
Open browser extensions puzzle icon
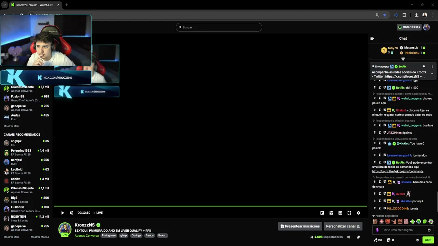404,15
